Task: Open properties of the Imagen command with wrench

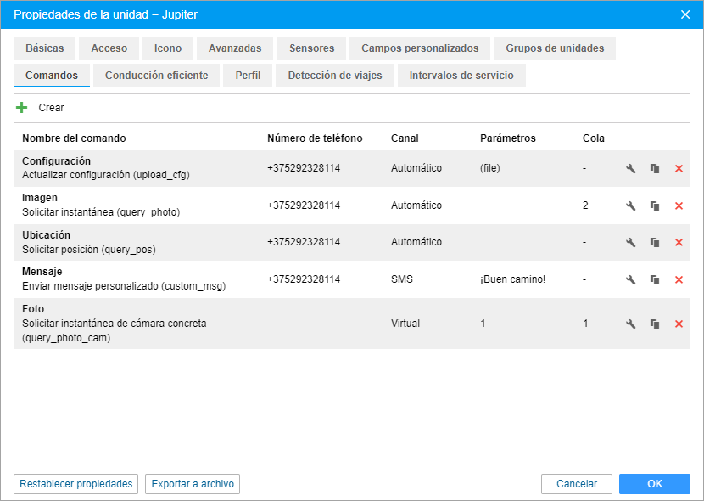Action: (x=630, y=206)
